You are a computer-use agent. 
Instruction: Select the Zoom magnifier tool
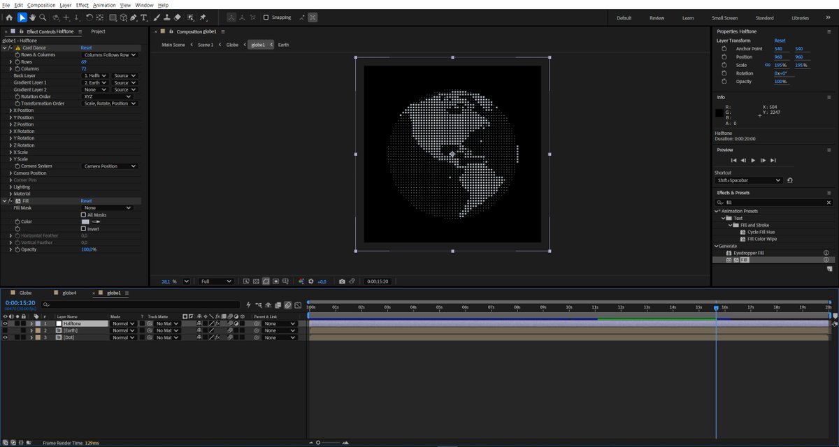point(43,17)
